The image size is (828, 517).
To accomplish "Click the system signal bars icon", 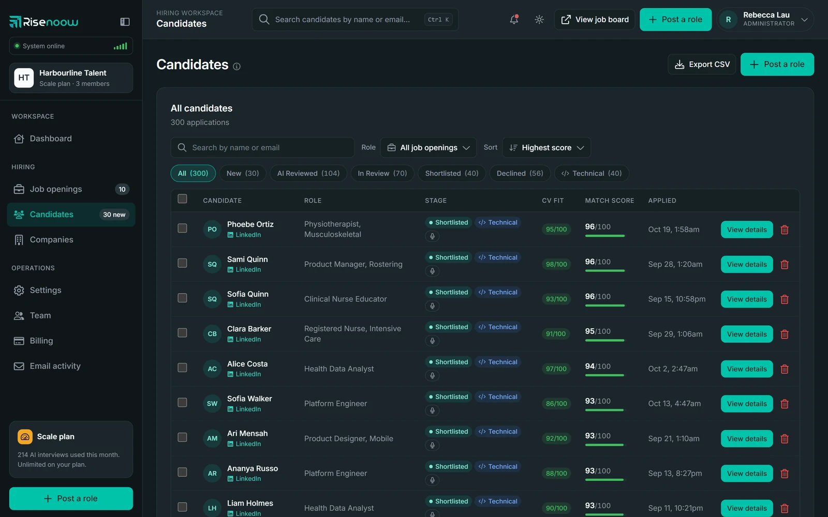I will [121, 46].
